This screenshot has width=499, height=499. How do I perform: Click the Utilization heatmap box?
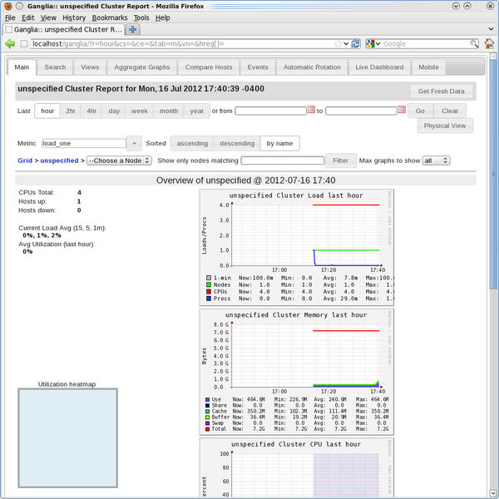click(68, 437)
